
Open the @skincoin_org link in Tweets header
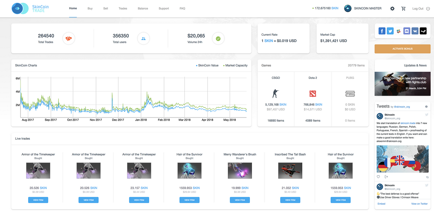click(x=402, y=107)
